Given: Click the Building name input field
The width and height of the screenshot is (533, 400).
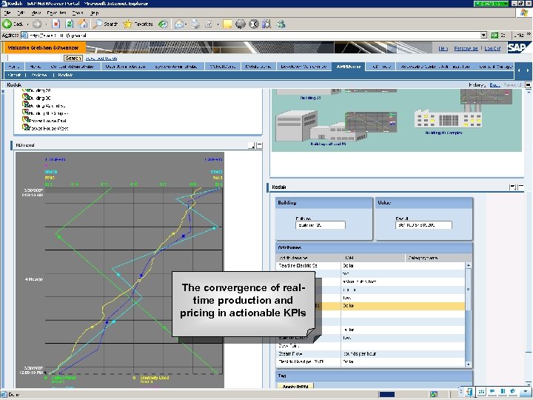Looking at the screenshot, I should pos(321,225).
